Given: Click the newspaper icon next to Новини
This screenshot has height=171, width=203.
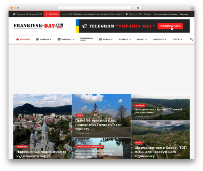Looking at the screenshot, I should coord(37,39).
